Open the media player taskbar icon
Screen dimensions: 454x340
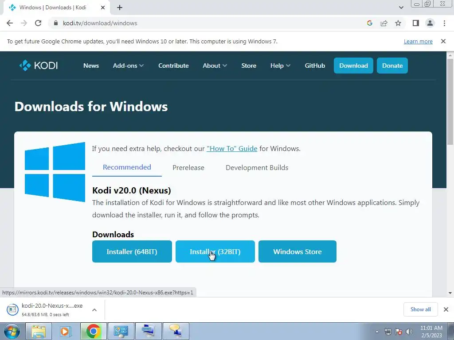click(66, 331)
